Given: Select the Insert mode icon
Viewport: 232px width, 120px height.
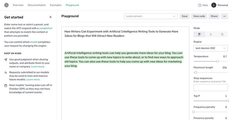Looking at the screenshot, I should (211, 35).
